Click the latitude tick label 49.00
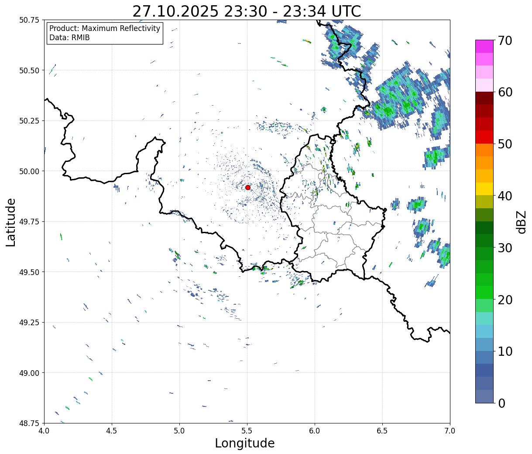 (x=29, y=373)
